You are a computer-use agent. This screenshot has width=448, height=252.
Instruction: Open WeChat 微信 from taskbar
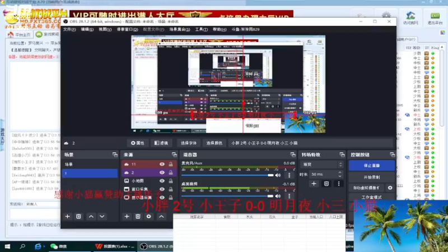click(x=59, y=246)
